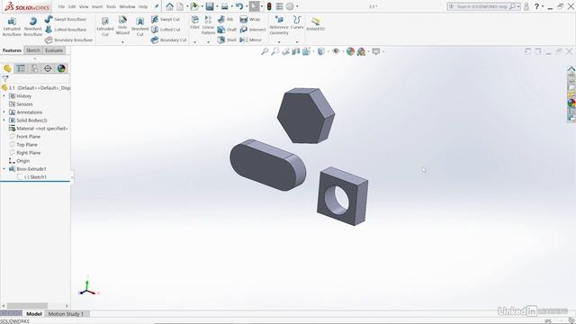This screenshot has height=324, width=576.
Task: Activate the Shell feature tool
Action: click(x=227, y=40)
